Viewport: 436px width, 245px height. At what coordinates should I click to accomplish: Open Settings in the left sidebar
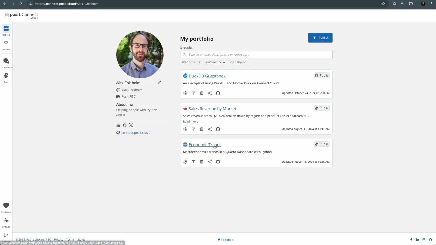point(6,222)
